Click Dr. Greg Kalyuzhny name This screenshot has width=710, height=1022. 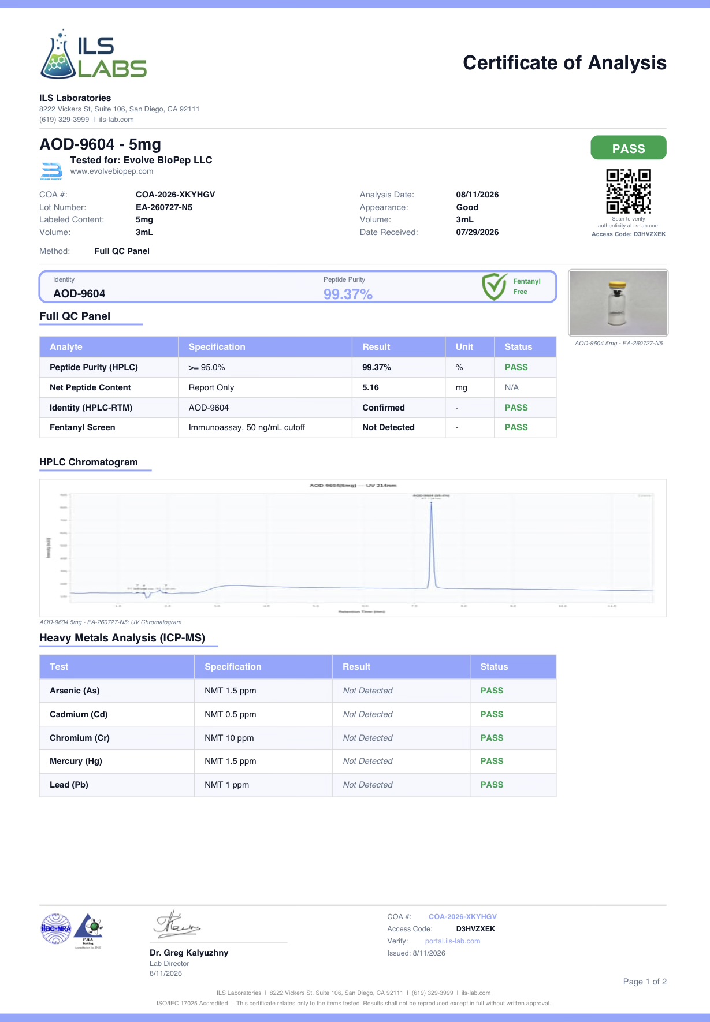click(x=189, y=953)
